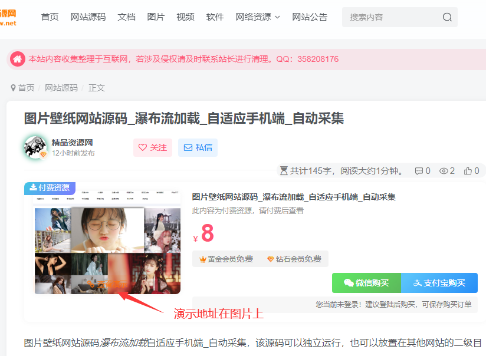Click the eye views icon

444,171
